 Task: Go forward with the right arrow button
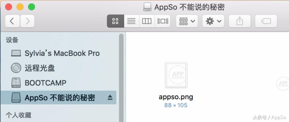[x=27, y=21]
